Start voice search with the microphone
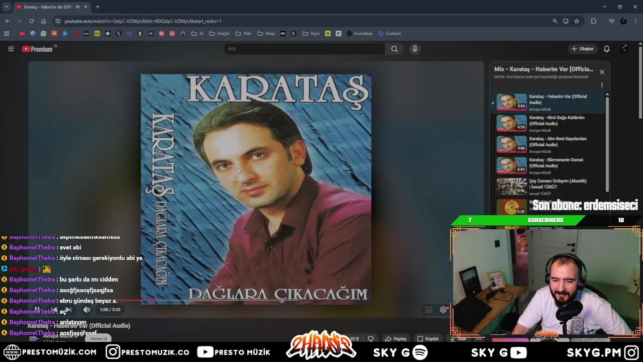This screenshot has width=643, height=362. [414, 49]
